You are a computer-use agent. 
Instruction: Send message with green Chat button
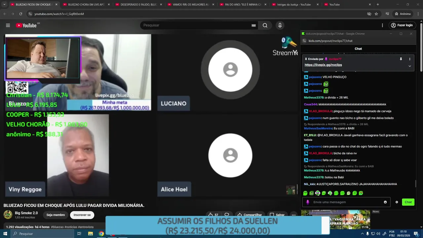408,202
